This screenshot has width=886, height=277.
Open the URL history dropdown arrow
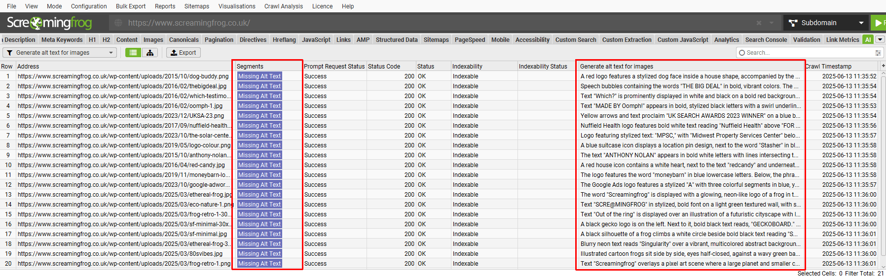pyautogui.click(x=772, y=23)
